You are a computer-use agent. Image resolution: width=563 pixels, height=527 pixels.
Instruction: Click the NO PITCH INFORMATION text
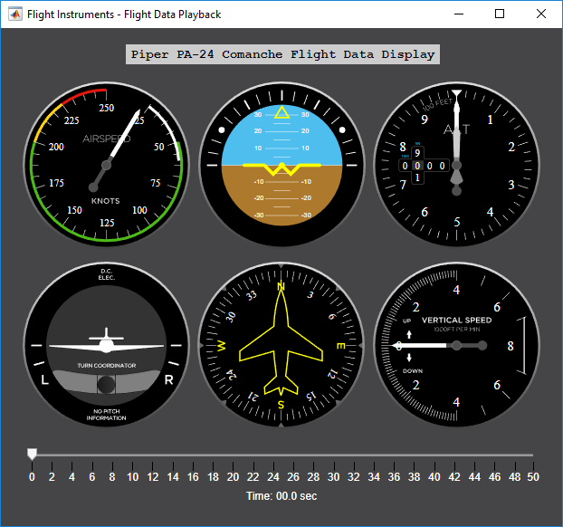106,415
